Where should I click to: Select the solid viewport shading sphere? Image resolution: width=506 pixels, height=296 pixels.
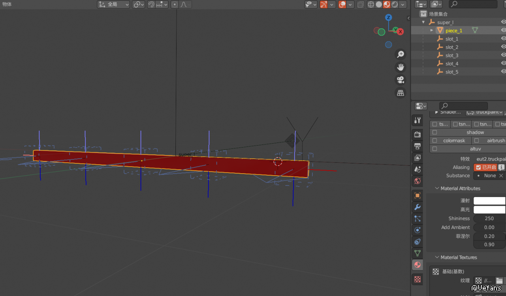coord(378,5)
